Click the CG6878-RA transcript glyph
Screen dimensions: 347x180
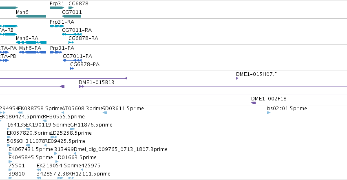[x=71, y=42]
